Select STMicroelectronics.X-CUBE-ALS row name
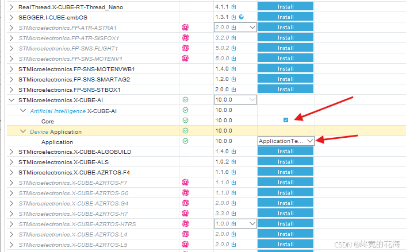This screenshot has width=406, height=252. point(63,162)
